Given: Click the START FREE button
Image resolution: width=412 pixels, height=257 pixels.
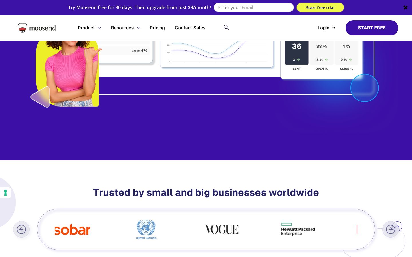Looking at the screenshot, I should pos(372,28).
